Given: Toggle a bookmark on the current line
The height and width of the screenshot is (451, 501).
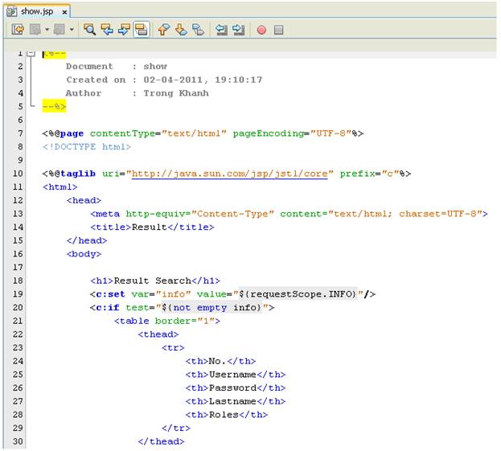Looking at the screenshot, I should (x=199, y=30).
